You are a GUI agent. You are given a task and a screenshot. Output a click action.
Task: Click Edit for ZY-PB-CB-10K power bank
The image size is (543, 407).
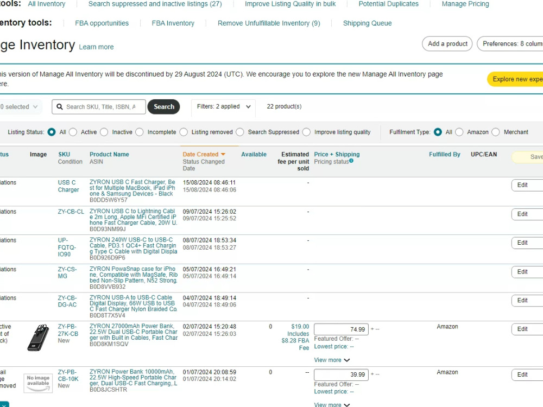coord(527,375)
